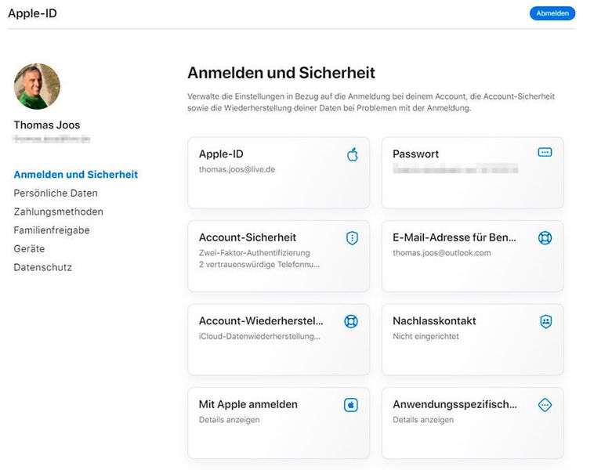Open the Account-Sicherheit card title
The width and height of the screenshot is (612, 470).
248,237
